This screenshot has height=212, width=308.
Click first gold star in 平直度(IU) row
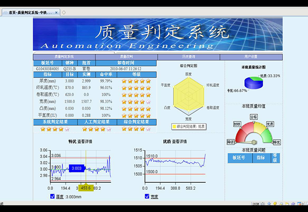coord(124,116)
